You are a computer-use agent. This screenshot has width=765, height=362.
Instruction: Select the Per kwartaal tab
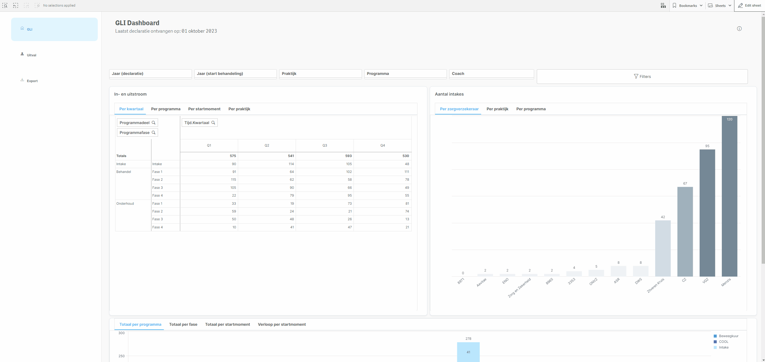click(131, 109)
